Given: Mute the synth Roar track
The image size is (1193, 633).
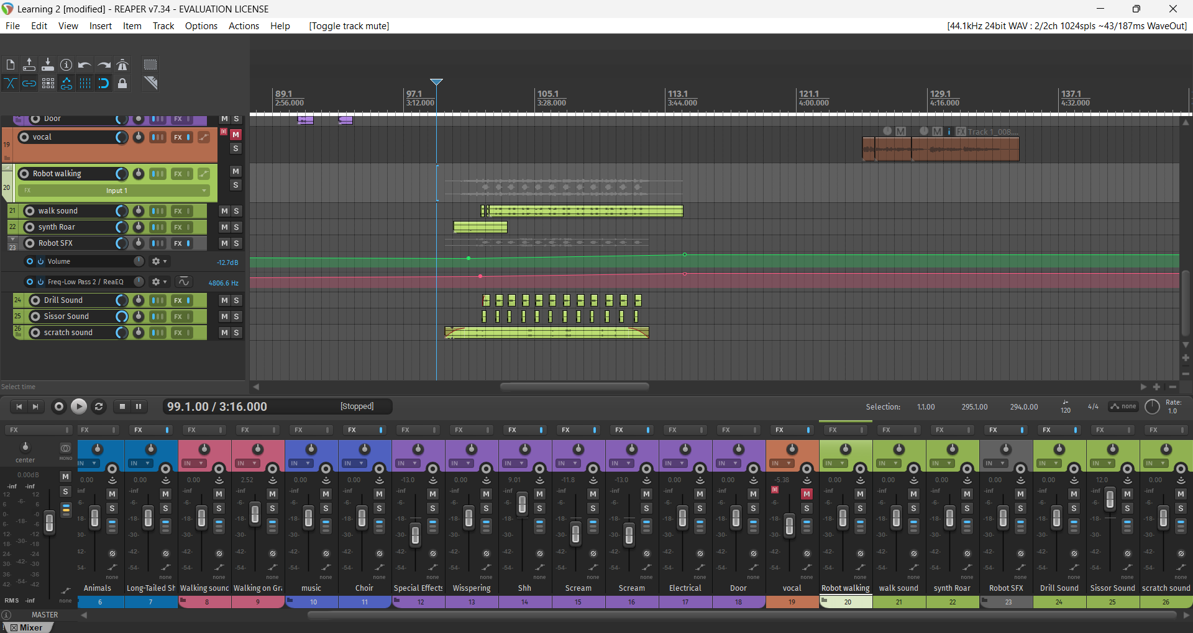Looking at the screenshot, I should pos(224,227).
